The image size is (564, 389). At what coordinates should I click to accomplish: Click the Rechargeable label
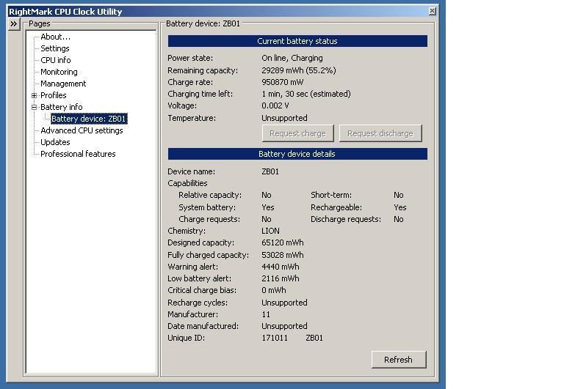point(336,208)
